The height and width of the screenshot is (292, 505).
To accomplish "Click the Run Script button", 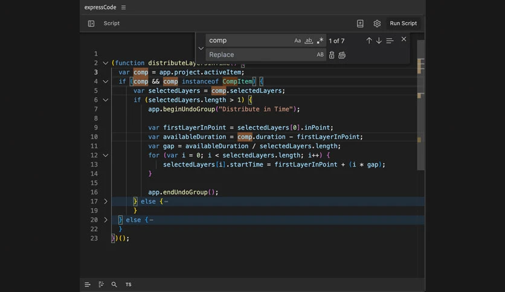I will click(x=404, y=23).
